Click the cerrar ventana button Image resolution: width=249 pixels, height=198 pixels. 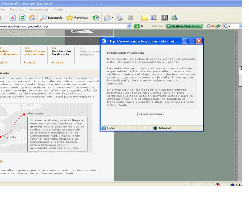[150, 114]
